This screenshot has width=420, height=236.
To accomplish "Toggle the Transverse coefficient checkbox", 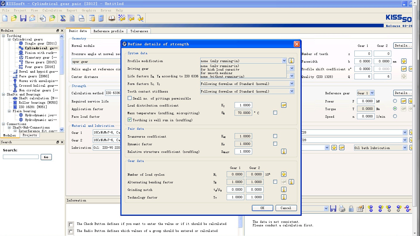I will (x=275, y=136).
